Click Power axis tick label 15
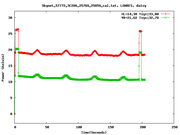This screenshot has width=180, height=135. (10, 66)
